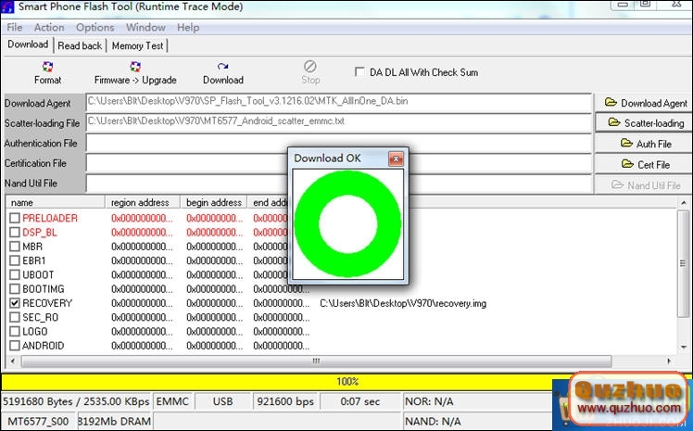The height and width of the screenshot is (431, 693).
Task: Switch to the Memory Test tab
Action: pos(138,45)
